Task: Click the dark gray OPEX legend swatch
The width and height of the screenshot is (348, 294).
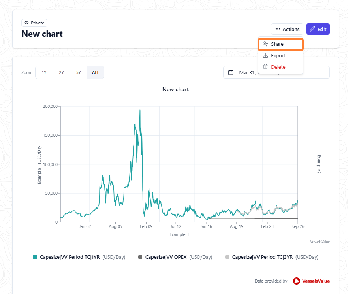Action: [140, 257]
